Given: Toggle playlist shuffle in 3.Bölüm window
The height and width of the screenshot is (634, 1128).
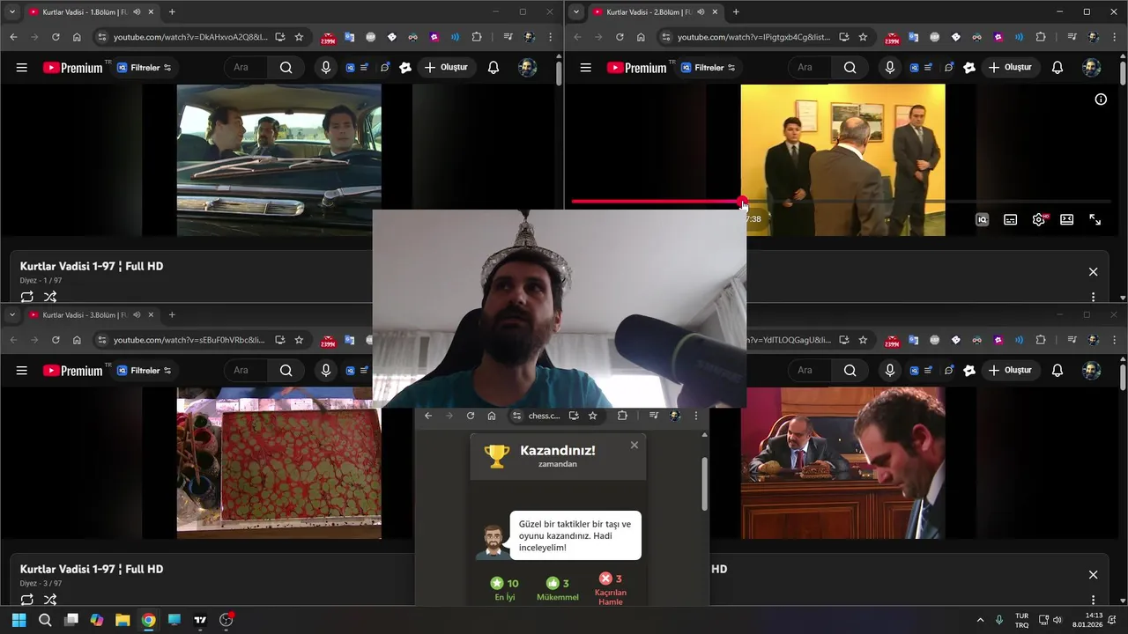Looking at the screenshot, I should pos(50,600).
